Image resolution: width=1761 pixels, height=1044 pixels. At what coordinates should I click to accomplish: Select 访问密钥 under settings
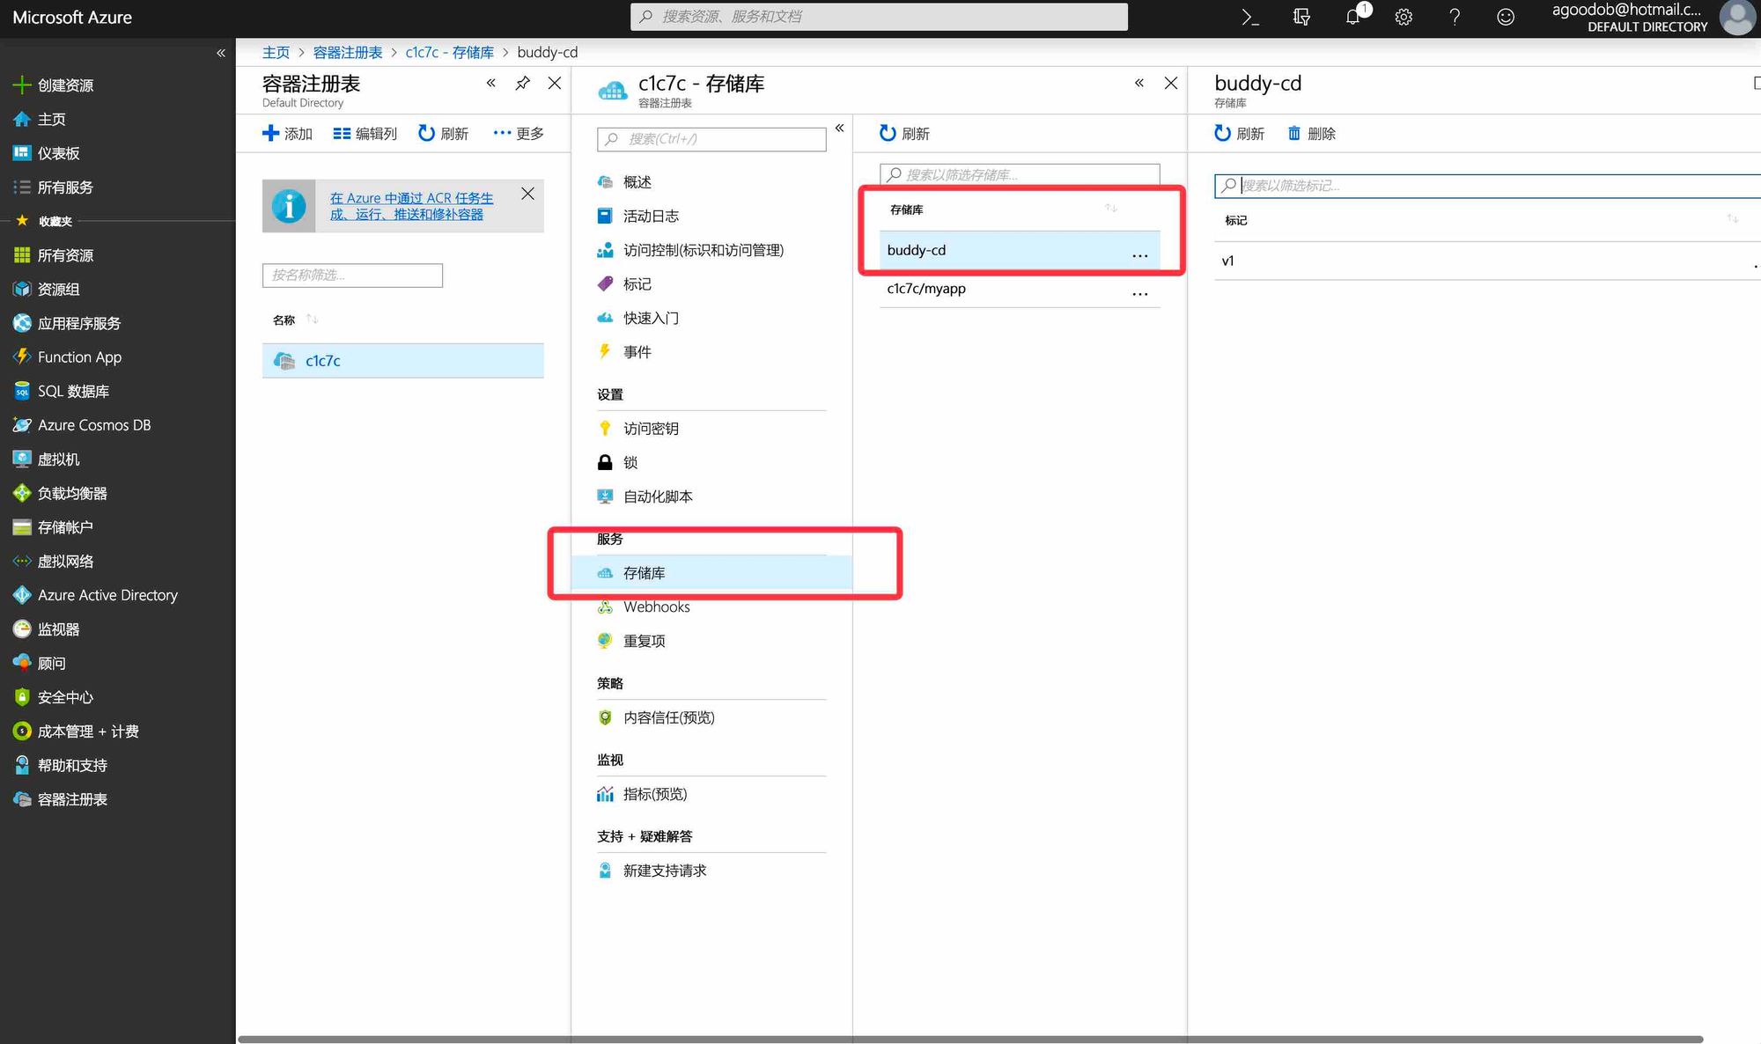[x=650, y=428]
